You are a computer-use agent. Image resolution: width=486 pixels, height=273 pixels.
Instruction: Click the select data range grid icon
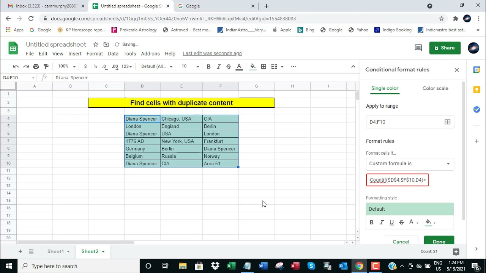448,122
